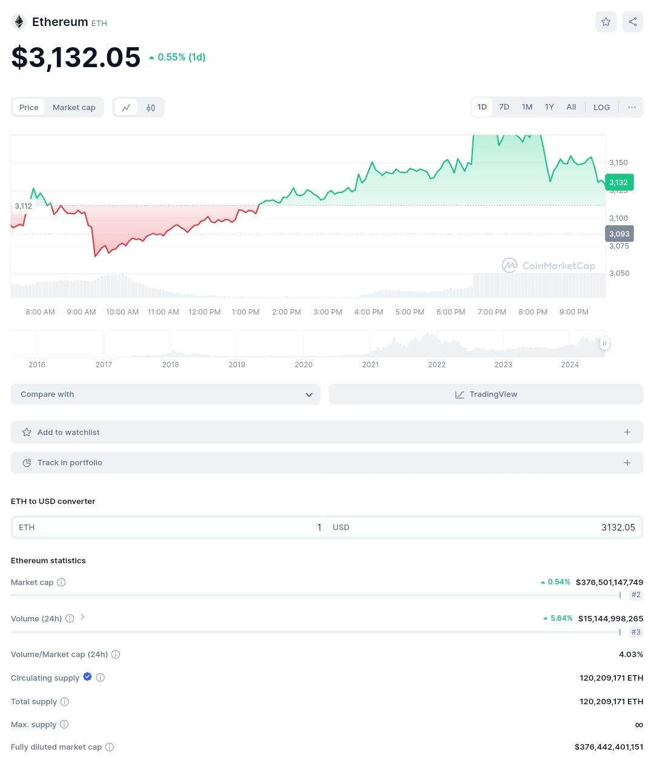
Task: Select the 7D time range
Action: click(x=504, y=107)
